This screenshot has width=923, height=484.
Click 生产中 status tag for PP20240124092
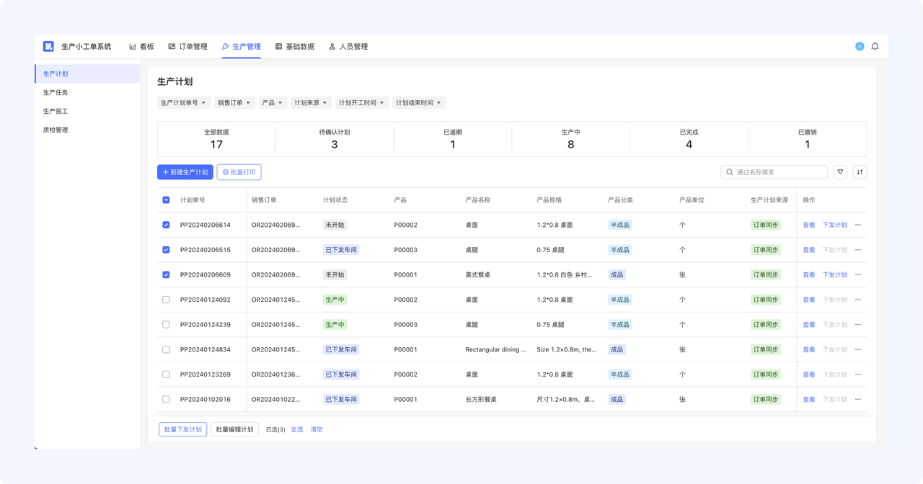point(335,300)
